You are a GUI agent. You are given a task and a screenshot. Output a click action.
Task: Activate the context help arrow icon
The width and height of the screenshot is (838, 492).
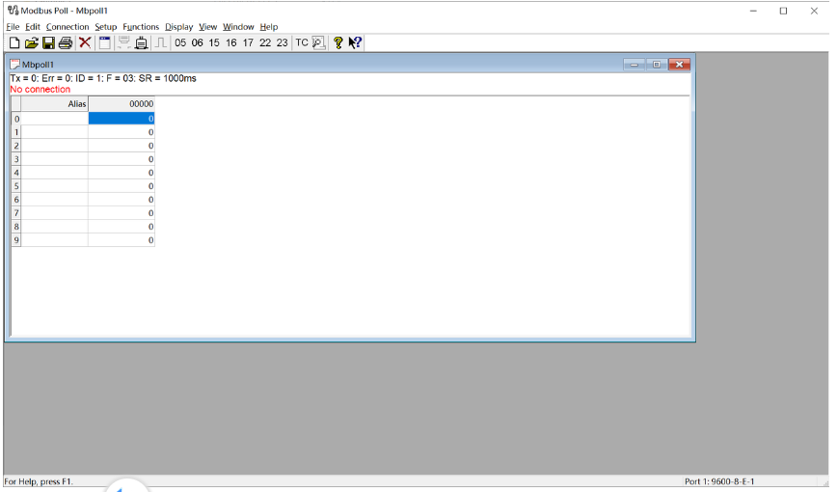355,42
